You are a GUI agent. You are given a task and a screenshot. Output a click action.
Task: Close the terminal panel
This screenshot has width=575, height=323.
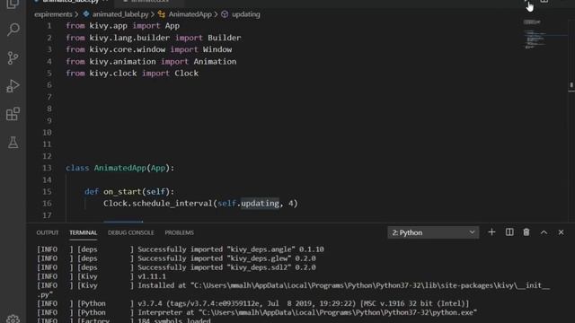[561, 232]
